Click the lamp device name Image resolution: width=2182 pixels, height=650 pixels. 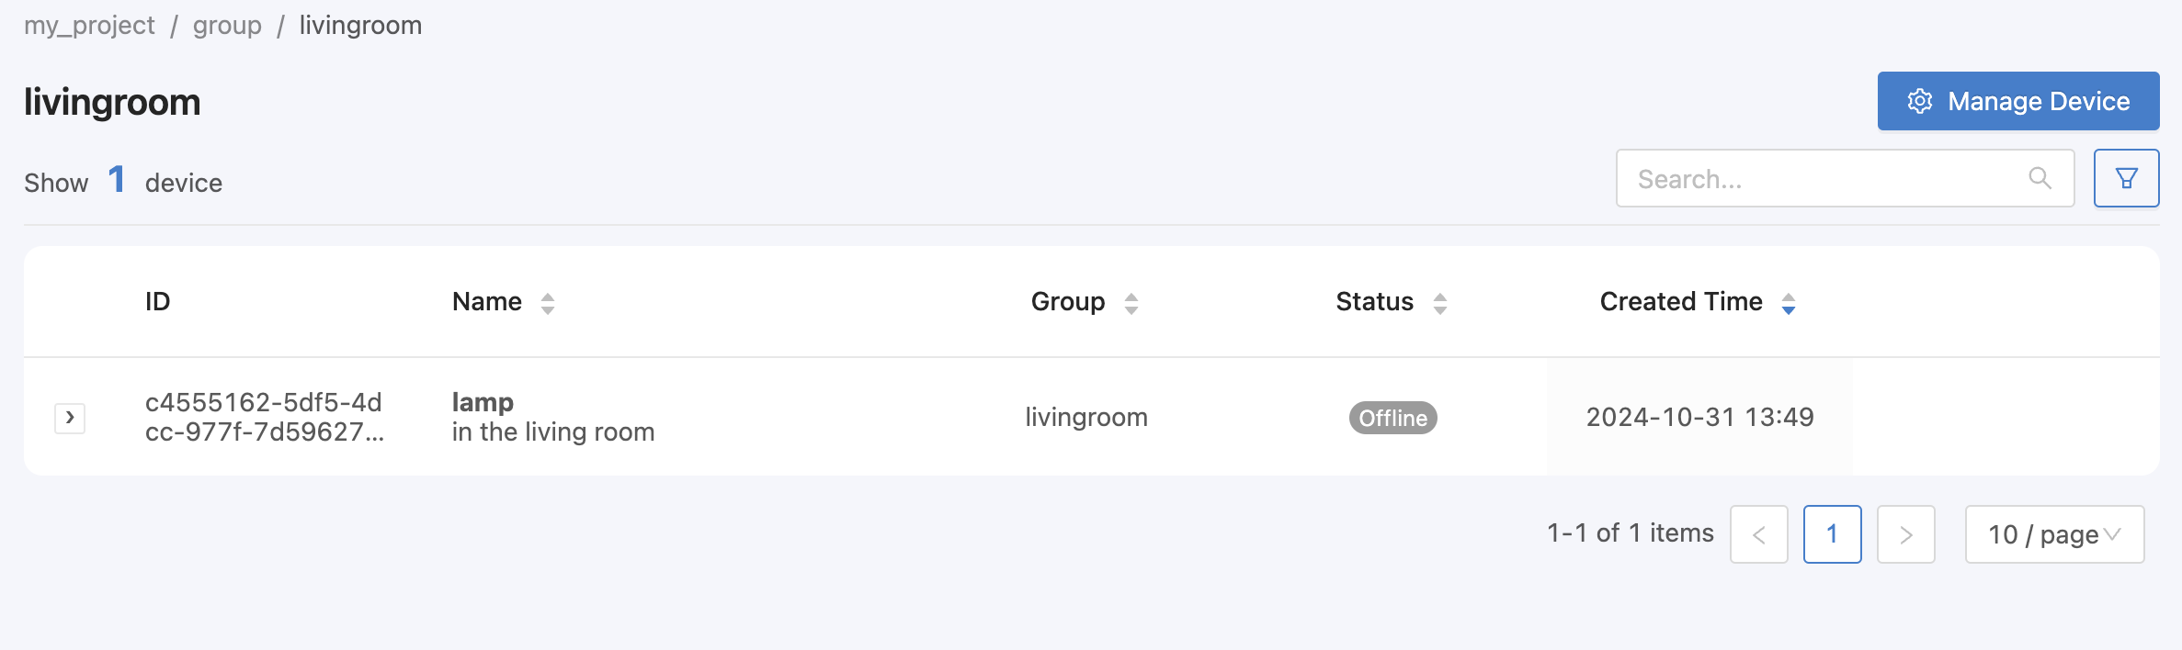click(x=483, y=402)
